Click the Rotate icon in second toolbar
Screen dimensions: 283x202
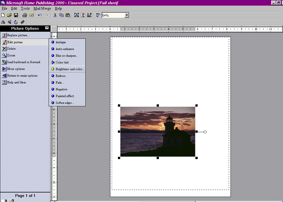[x=16, y=22]
